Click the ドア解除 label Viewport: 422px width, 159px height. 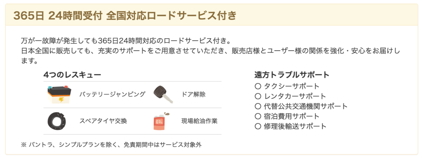point(194,95)
